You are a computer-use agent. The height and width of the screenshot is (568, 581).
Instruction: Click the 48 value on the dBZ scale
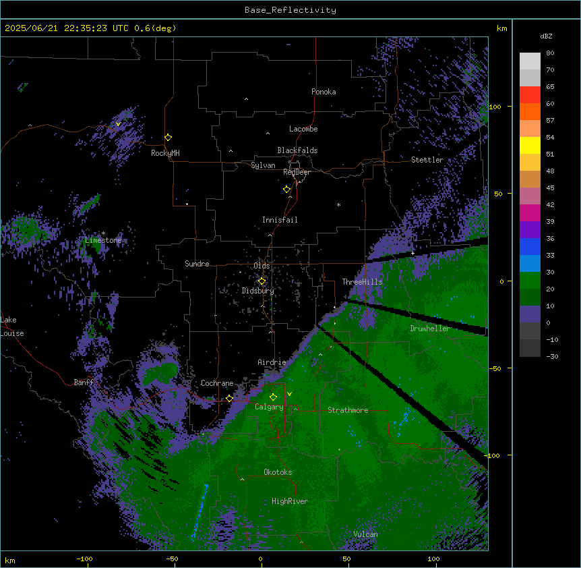(550, 171)
